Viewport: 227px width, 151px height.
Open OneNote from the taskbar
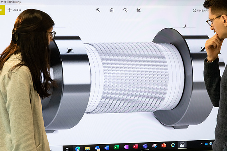tap(126, 147)
